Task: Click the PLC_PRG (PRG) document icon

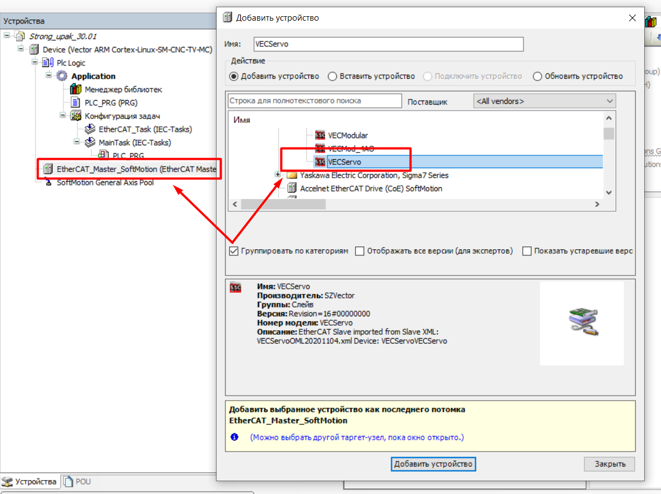Action: click(76, 103)
